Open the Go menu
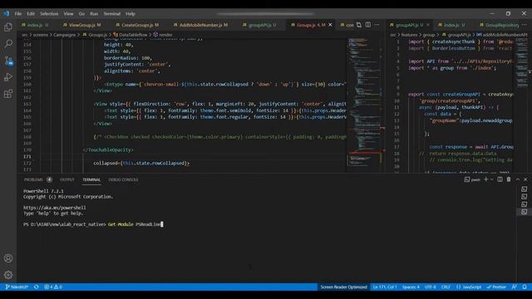This screenshot has width=532, height=299. click(x=81, y=14)
